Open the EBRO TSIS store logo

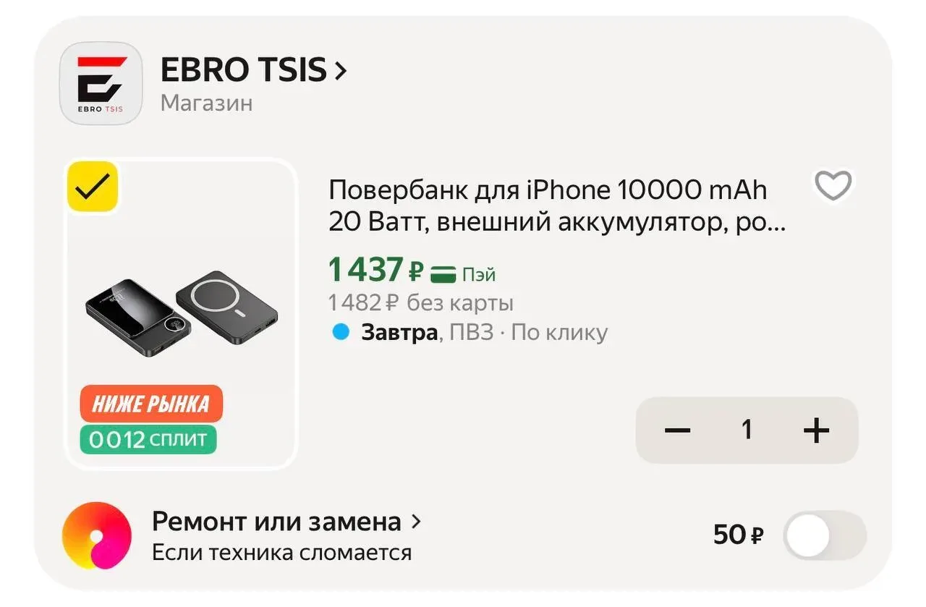coord(101,83)
